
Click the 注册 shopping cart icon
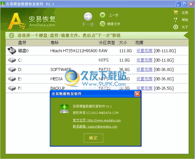[x=176, y=13]
